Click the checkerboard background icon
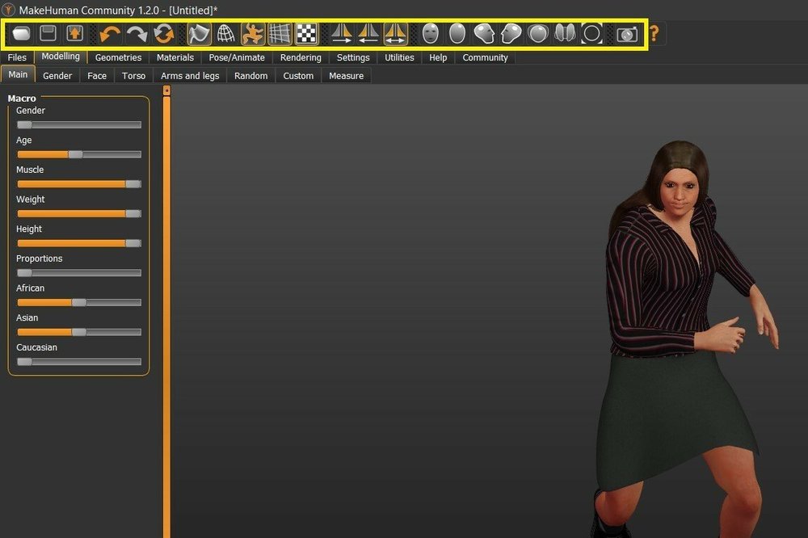 click(306, 34)
